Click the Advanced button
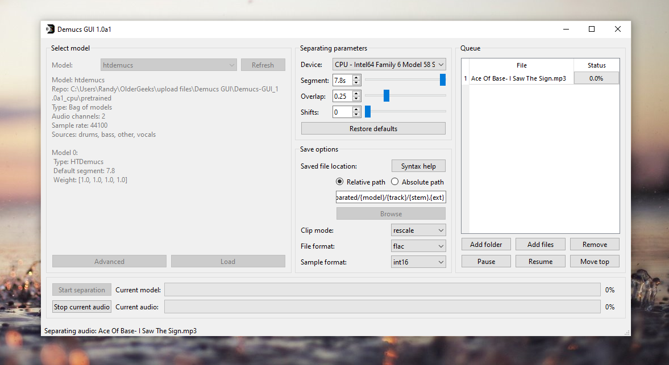This screenshot has height=365, width=669. 109,262
